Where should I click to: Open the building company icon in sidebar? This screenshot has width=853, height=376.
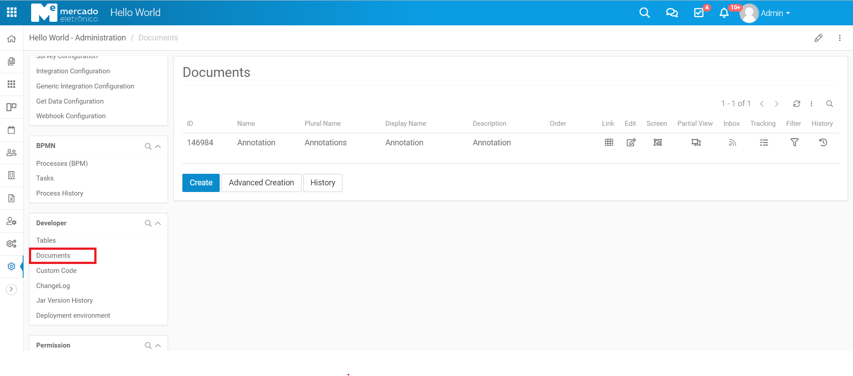12,175
